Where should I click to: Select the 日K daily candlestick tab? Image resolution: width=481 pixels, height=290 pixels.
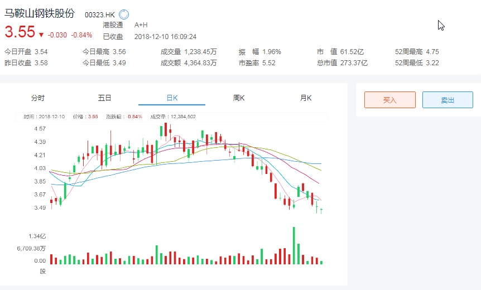click(172, 98)
